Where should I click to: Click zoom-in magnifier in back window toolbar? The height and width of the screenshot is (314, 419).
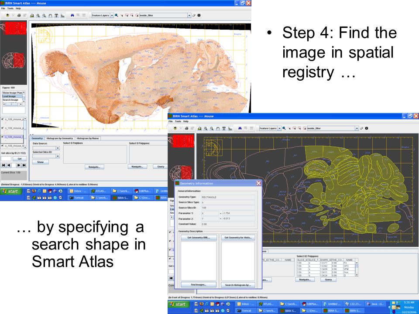tap(38, 16)
